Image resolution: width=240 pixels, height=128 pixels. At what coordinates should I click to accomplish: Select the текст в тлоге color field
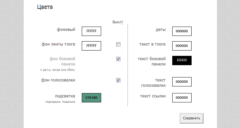point(182,46)
